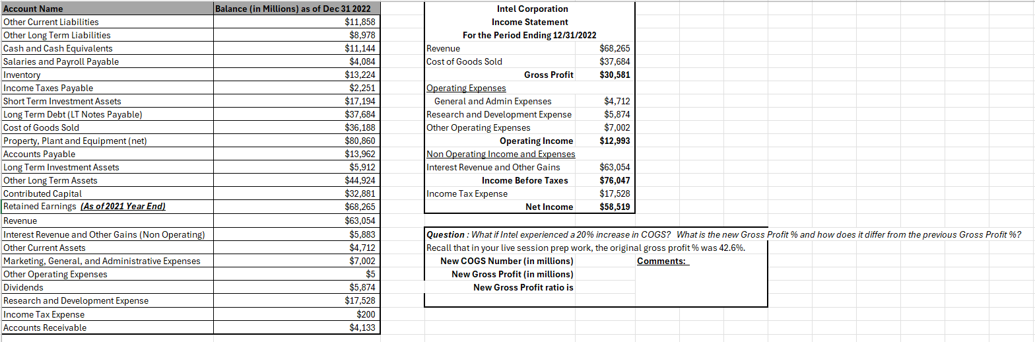Viewport: 1035px width, 342px height.
Task: Select the $2,251 balance value
Action: point(297,88)
